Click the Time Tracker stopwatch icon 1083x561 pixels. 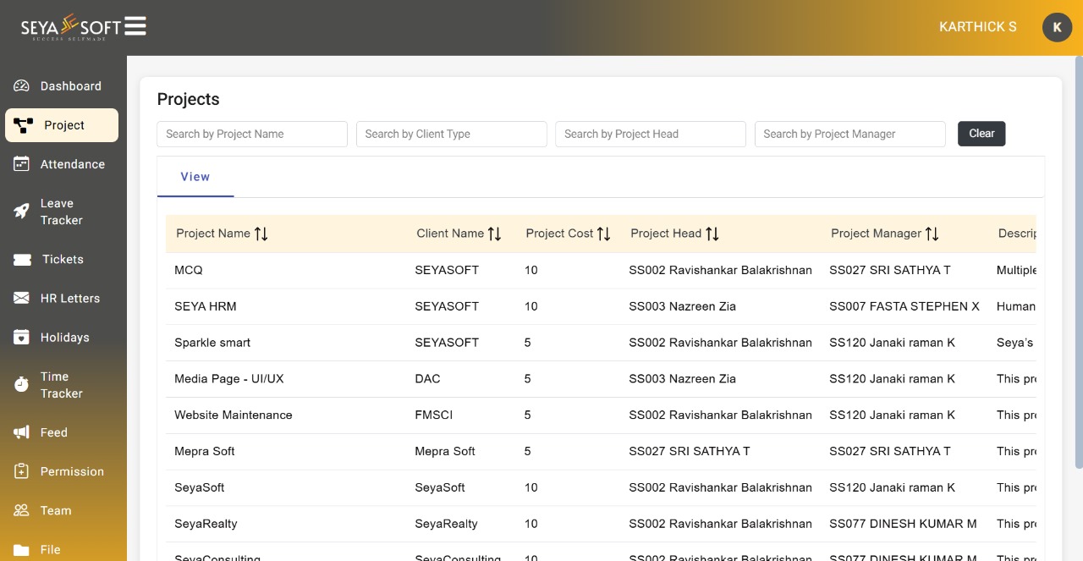click(x=21, y=385)
